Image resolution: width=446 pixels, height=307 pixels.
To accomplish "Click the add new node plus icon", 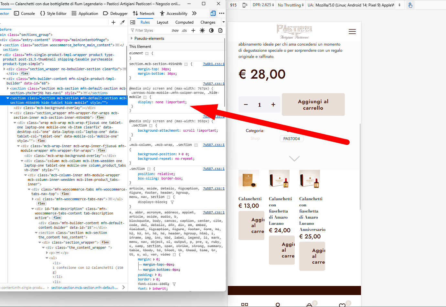I will (113, 22).
